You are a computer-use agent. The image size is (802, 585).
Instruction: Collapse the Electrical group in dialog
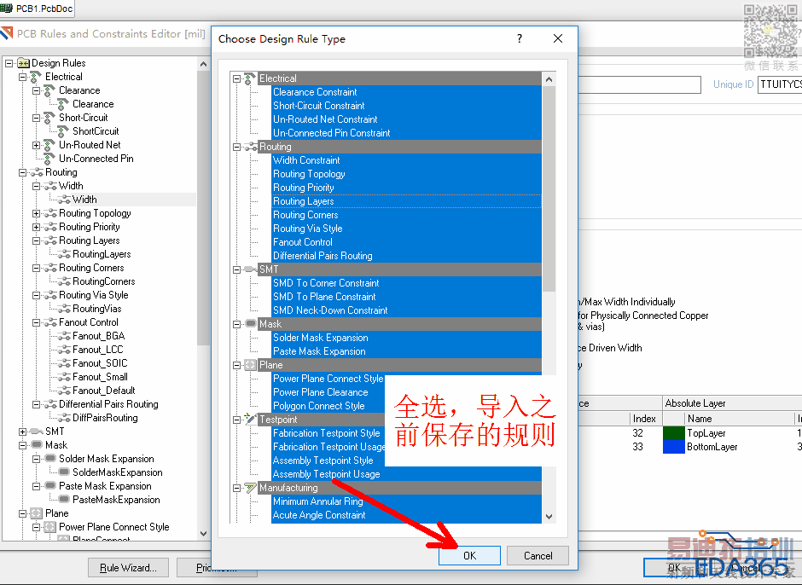[x=236, y=78]
